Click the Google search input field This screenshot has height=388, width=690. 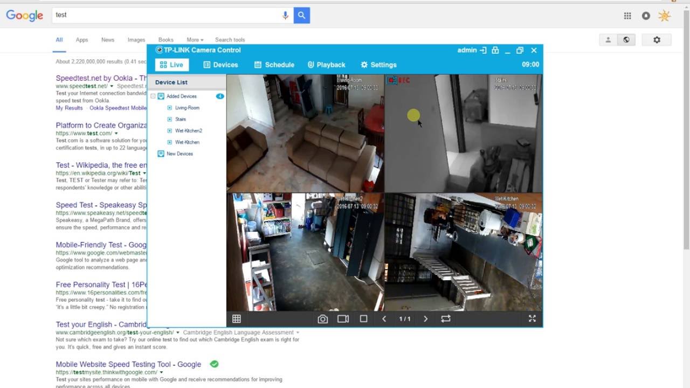(166, 15)
